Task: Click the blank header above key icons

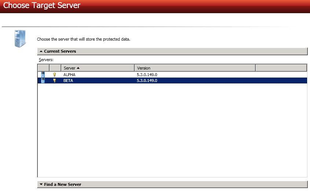Action: coord(55,68)
